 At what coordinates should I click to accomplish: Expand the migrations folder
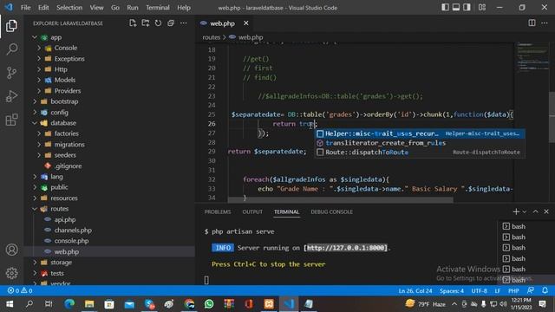(110, 145)
